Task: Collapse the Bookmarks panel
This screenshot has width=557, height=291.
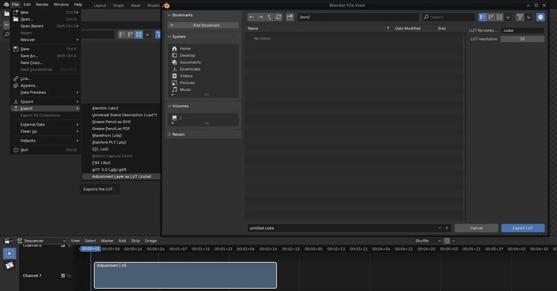Action: [169, 15]
